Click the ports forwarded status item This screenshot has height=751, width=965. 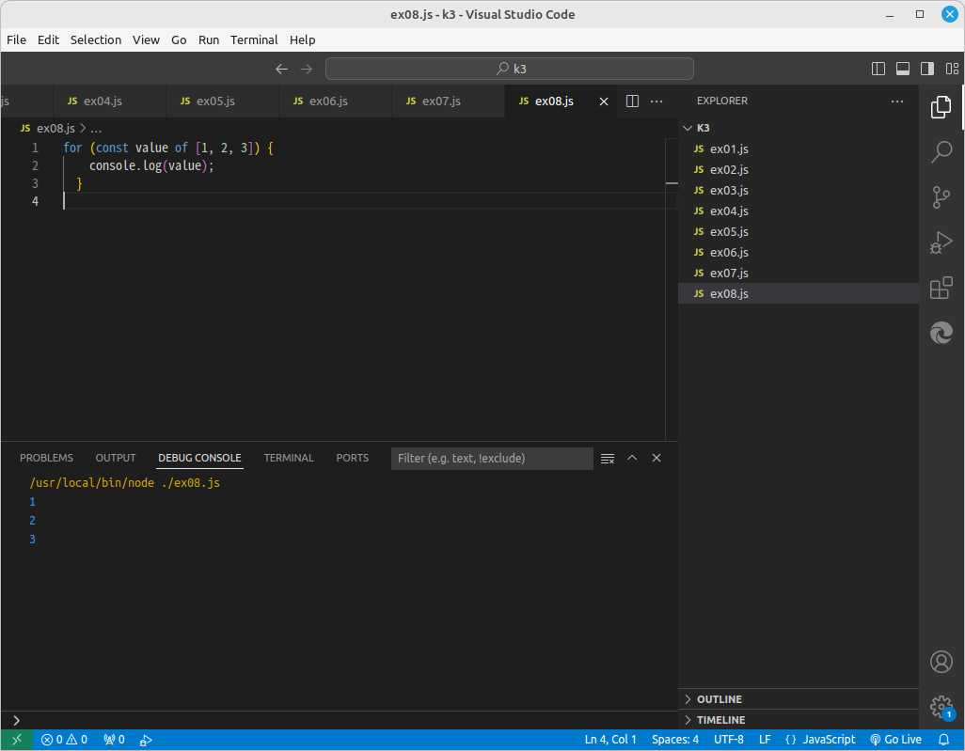click(114, 740)
